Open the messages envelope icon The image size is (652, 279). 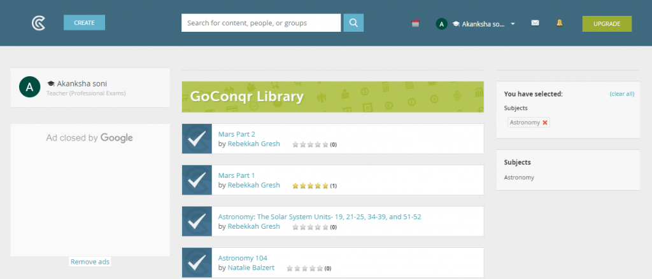535,23
